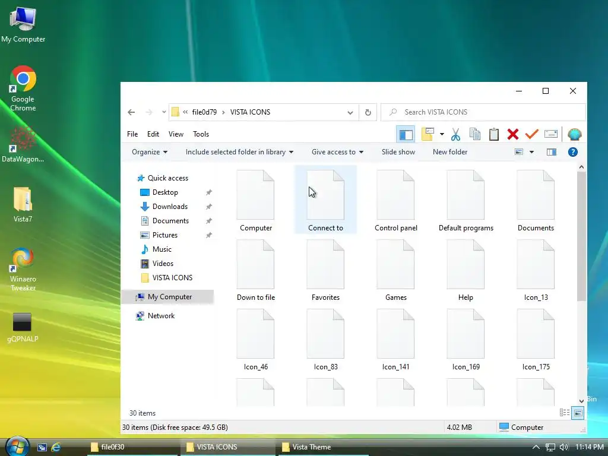Click the red X Delete icon
Image resolution: width=608 pixels, height=456 pixels.
point(512,135)
